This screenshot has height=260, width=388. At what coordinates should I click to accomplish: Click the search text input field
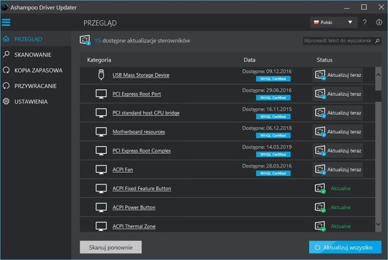pos(338,41)
